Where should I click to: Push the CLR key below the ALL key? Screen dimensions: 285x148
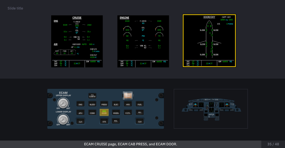pos(140,122)
